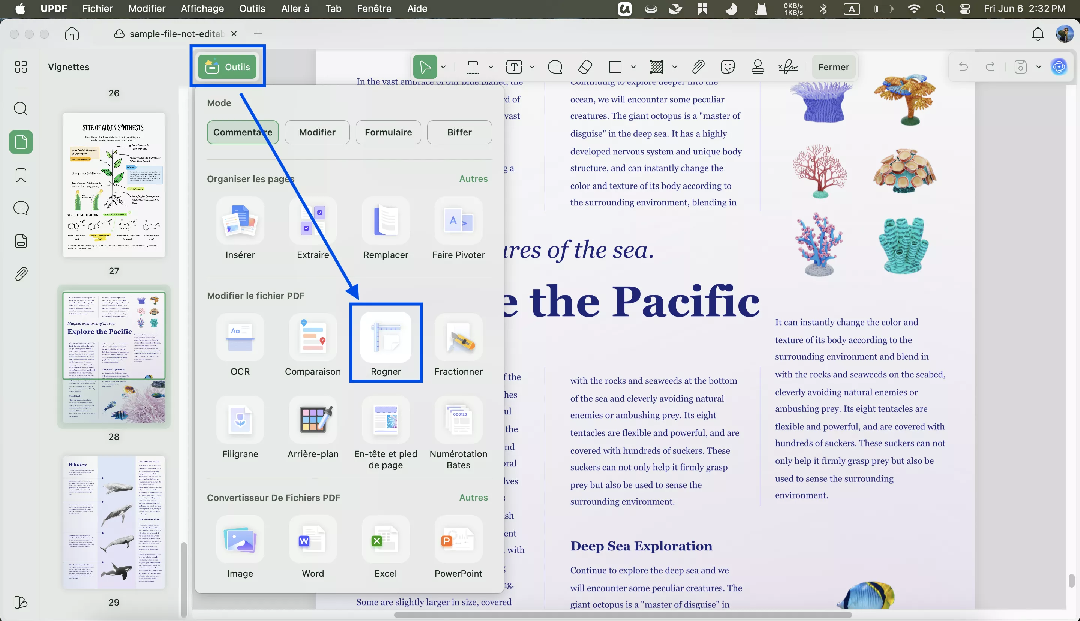This screenshot has width=1080, height=621.
Task: Switch to Modifier mode
Action: tap(317, 132)
